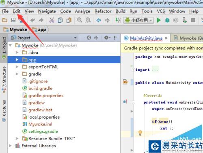Click the related file gutter icon beside class
The width and height of the screenshot is (203, 153).
pyautogui.click(x=125, y=82)
